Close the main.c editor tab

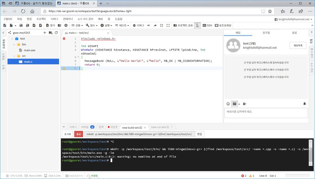point(108,33)
